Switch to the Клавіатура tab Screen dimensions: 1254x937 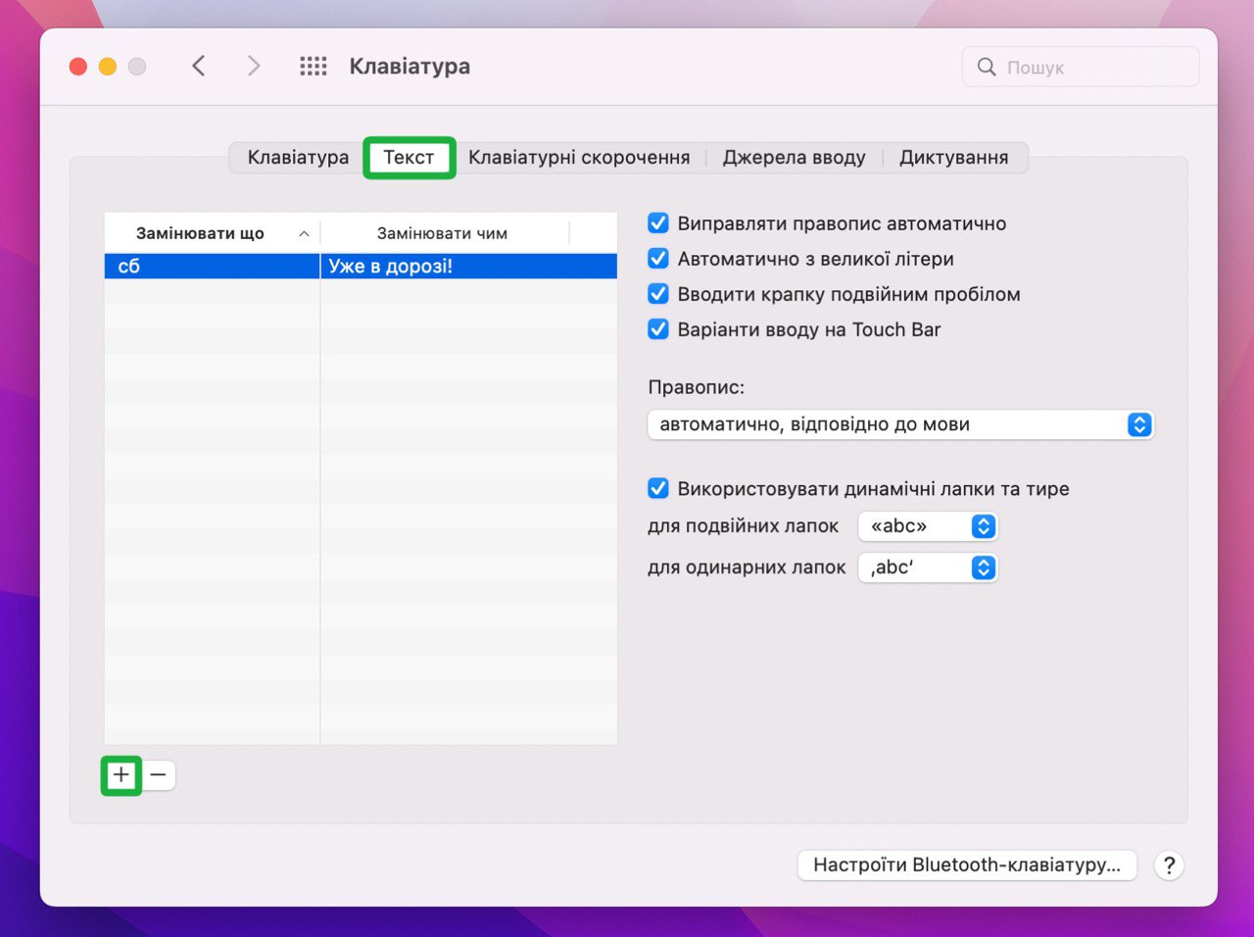pos(298,157)
